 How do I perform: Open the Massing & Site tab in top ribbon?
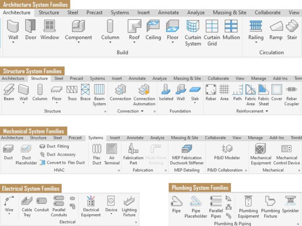pos(229,13)
